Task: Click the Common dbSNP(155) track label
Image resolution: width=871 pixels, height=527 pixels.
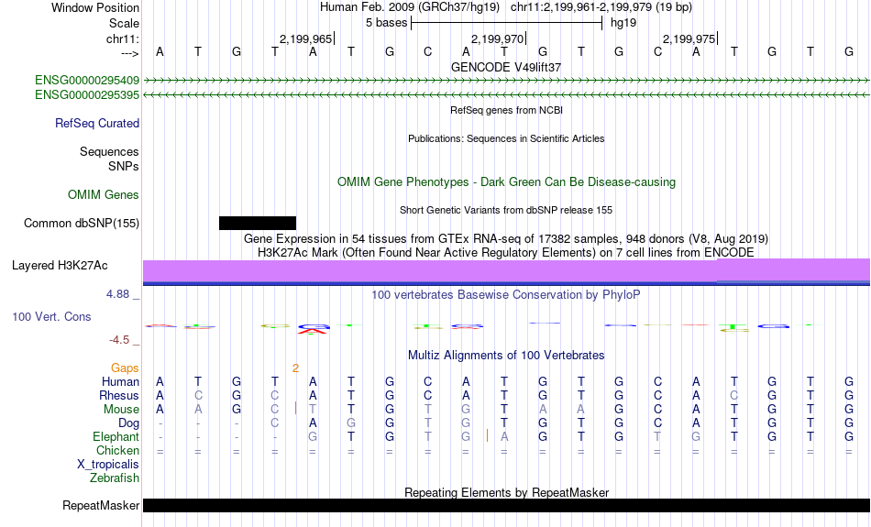Action: coord(82,224)
